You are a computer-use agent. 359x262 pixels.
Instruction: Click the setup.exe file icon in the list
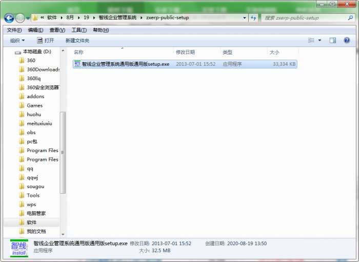77,64
